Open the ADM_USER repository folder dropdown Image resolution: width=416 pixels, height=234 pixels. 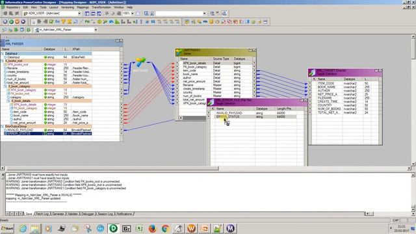coord(79,14)
